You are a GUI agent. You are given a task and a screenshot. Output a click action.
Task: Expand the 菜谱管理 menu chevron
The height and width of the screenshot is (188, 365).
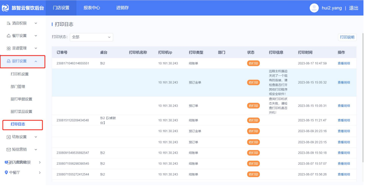[36, 48]
